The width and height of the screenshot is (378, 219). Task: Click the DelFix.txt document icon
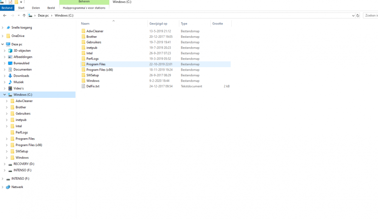coord(83,86)
